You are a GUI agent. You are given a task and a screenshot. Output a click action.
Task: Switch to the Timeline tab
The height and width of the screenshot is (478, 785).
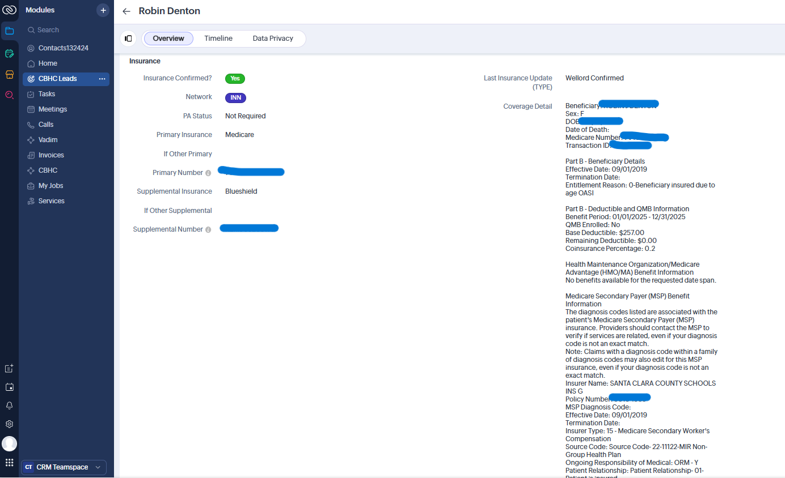tap(218, 39)
